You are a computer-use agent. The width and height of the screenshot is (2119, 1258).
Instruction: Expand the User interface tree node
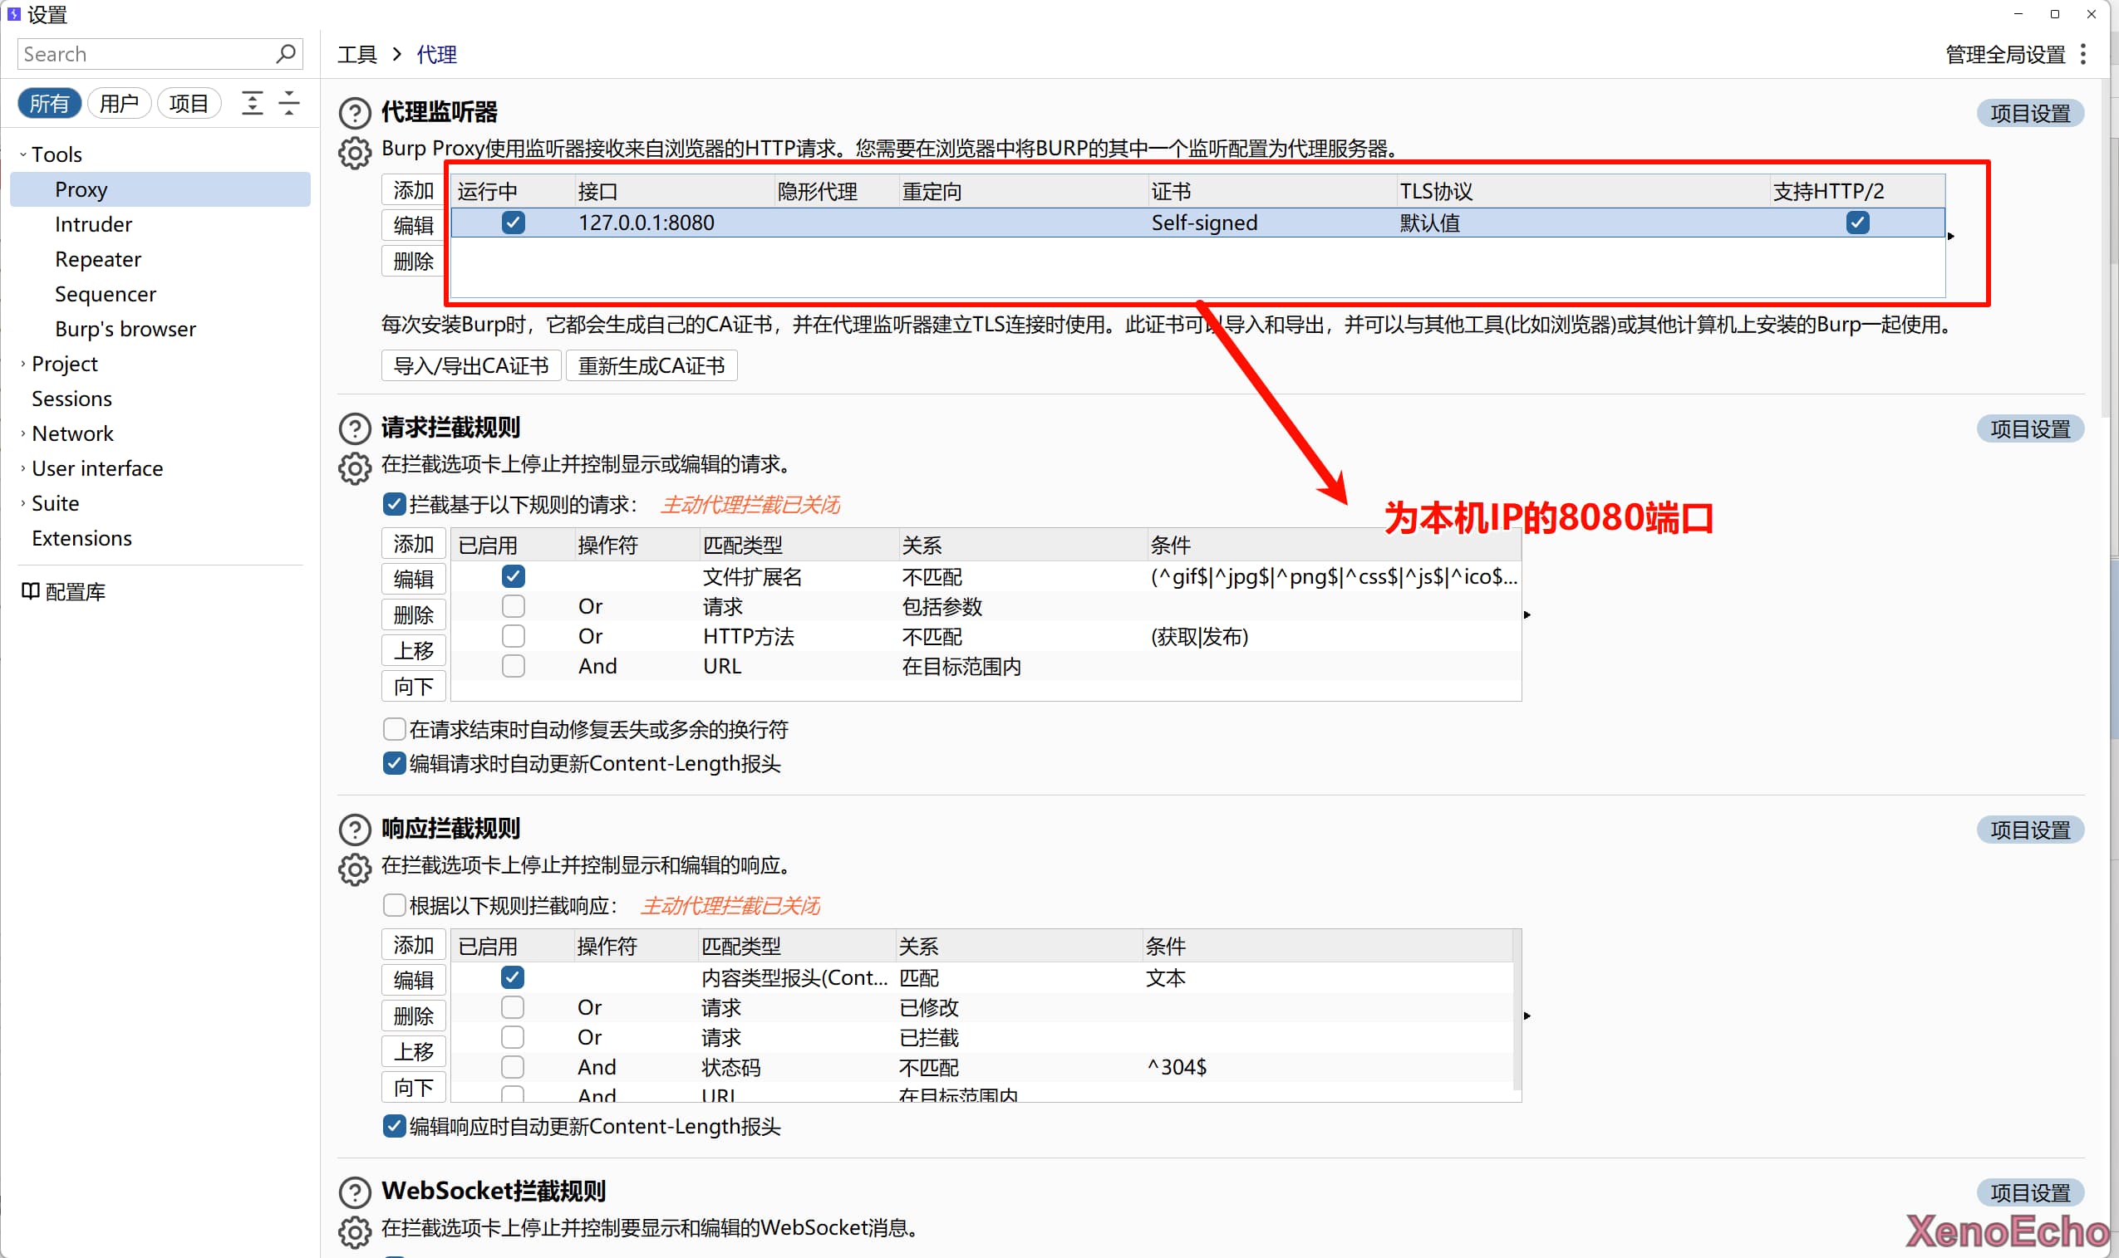point(23,468)
